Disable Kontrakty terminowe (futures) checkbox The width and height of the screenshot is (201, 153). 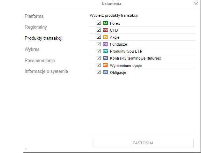99,58
